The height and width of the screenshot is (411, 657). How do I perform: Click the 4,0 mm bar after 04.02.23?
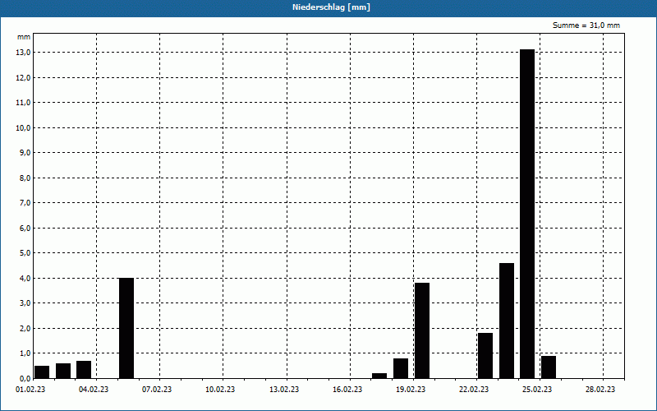pos(126,328)
